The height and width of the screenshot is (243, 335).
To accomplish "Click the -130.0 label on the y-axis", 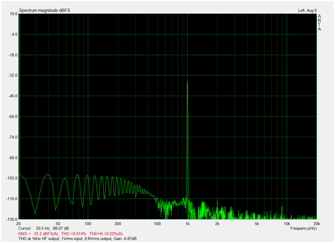I will point(11,219).
